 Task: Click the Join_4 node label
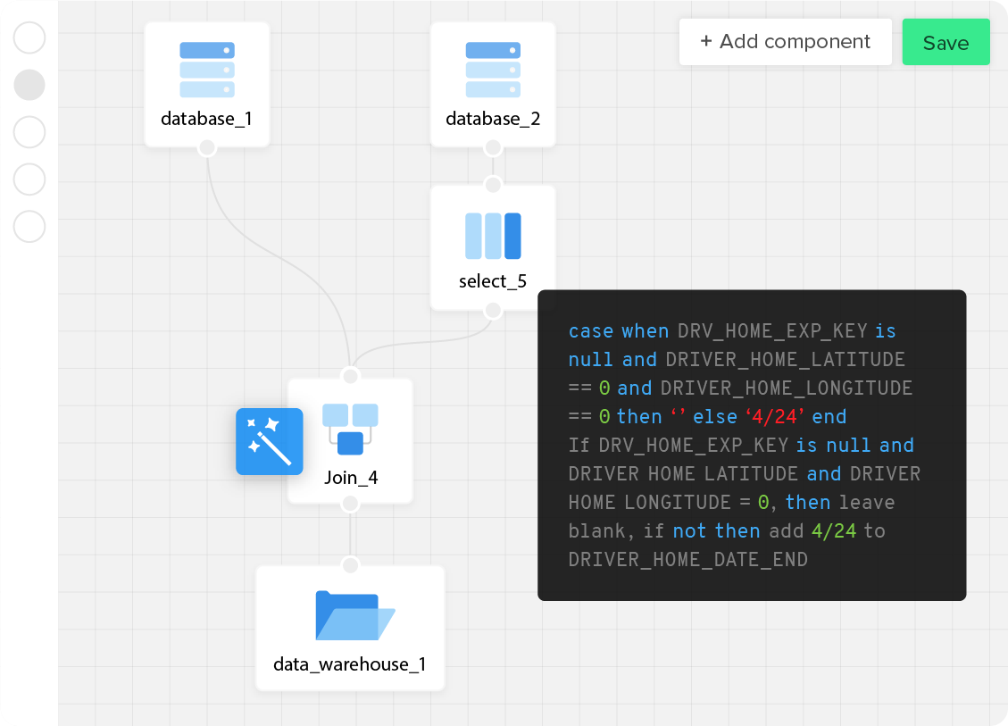click(350, 478)
